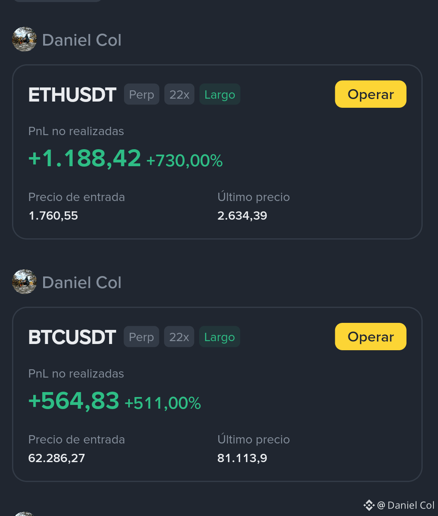Screen dimensions: 438x516
Task: Click the @ Daniel Col watermark text
Action: [x=406, y=505]
